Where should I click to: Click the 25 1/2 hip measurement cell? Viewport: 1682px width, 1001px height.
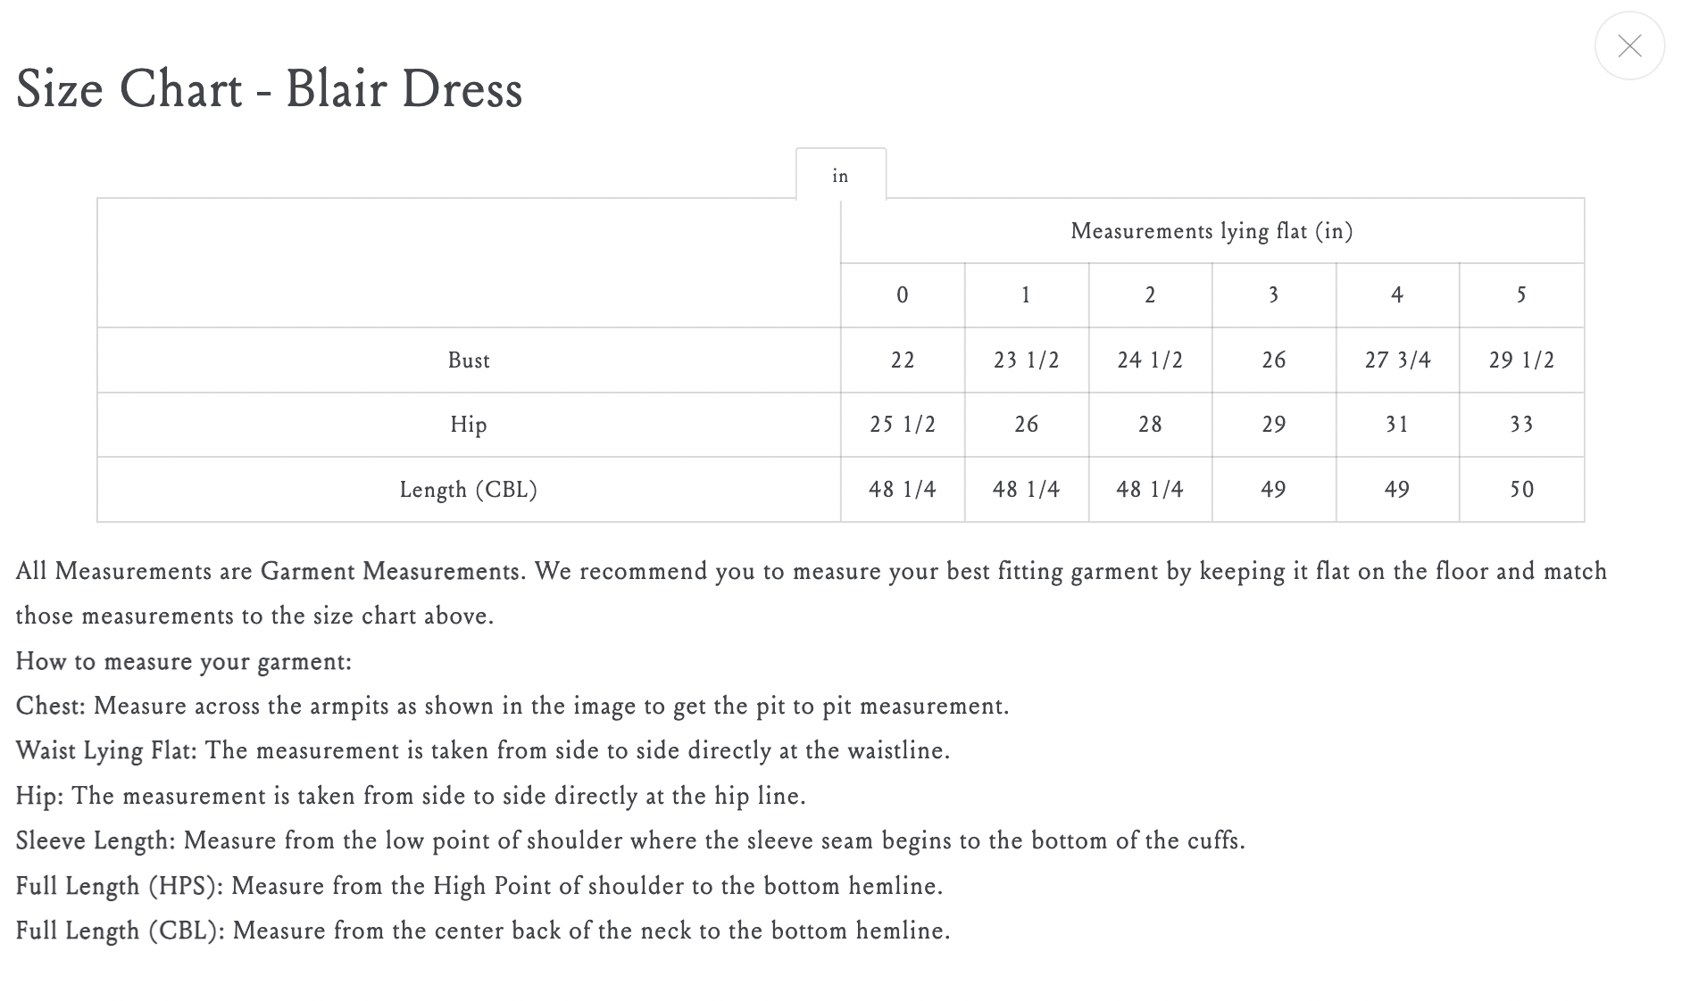(x=903, y=425)
